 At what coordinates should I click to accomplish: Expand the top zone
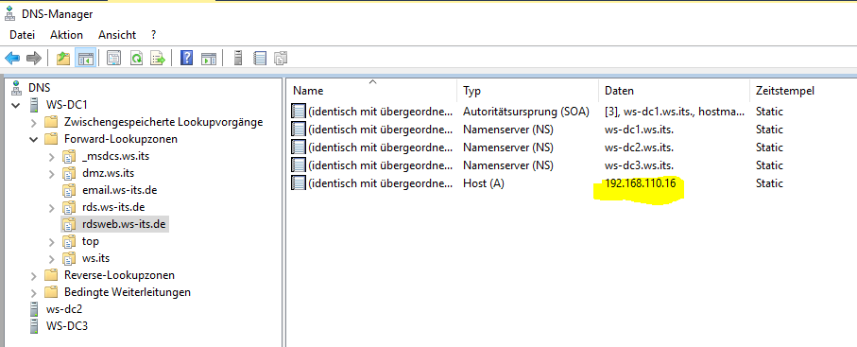[51, 241]
